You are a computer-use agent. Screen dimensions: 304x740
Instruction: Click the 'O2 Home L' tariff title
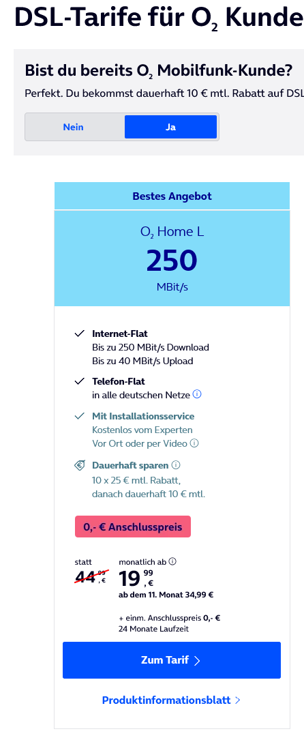coord(172,232)
